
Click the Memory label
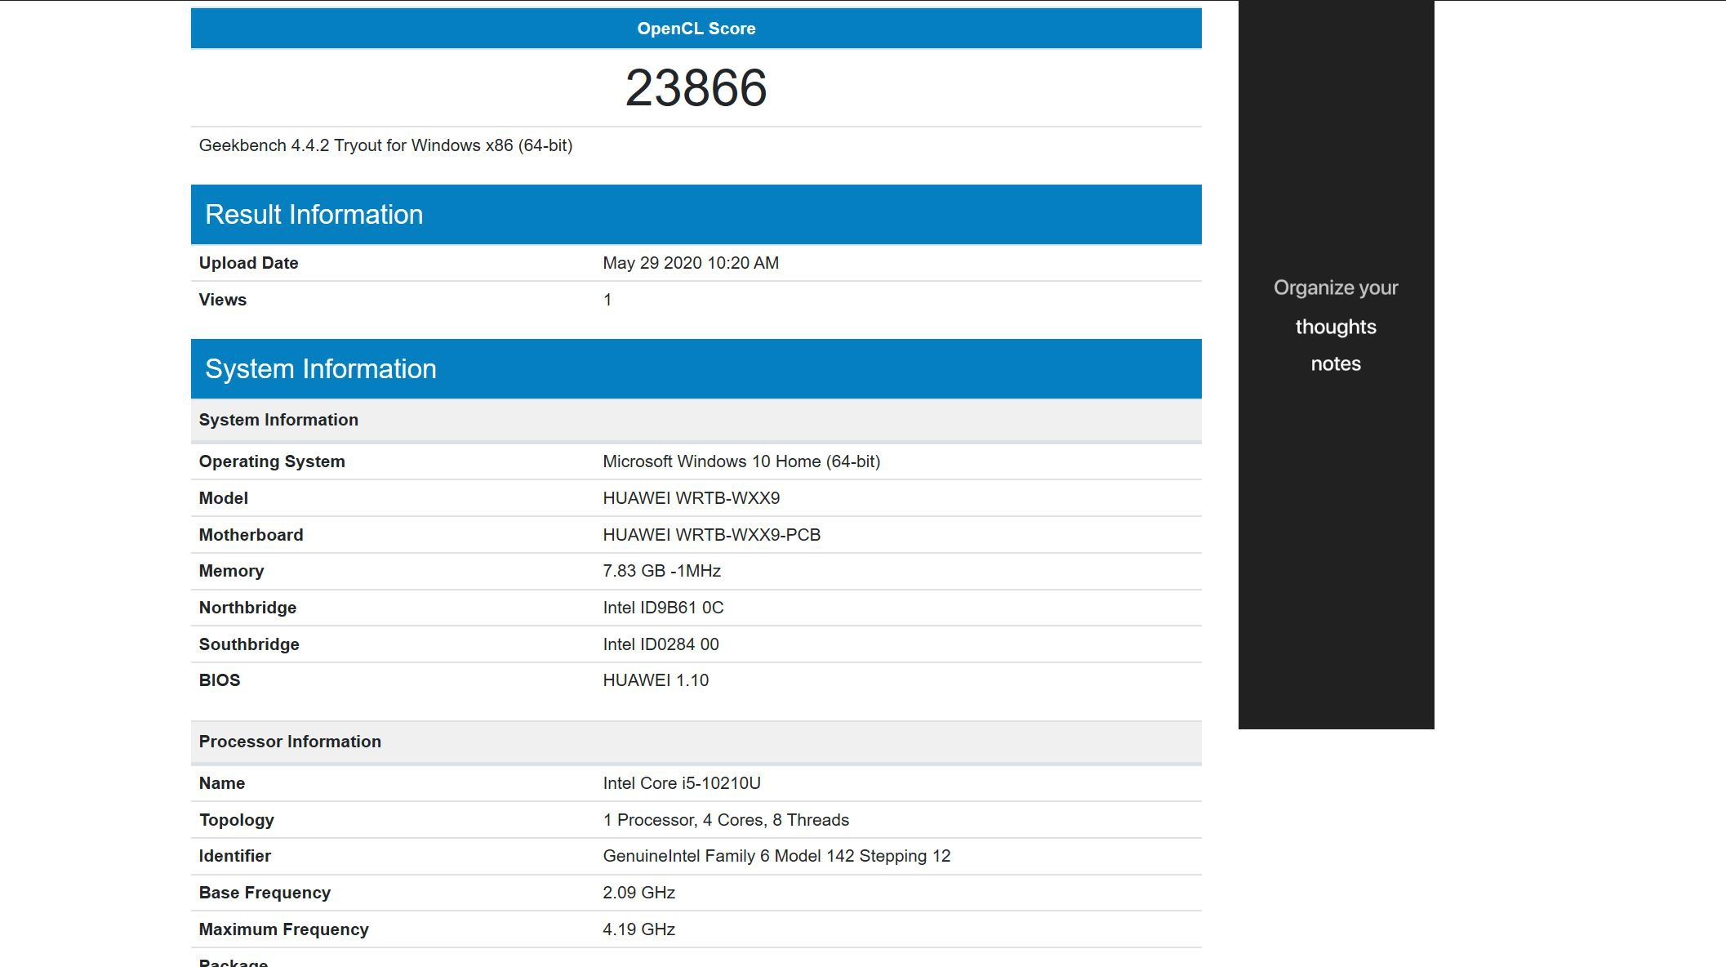click(x=231, y=571)
